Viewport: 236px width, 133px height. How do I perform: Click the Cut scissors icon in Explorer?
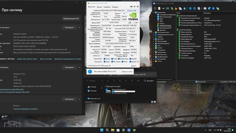(x=102, y=81)
